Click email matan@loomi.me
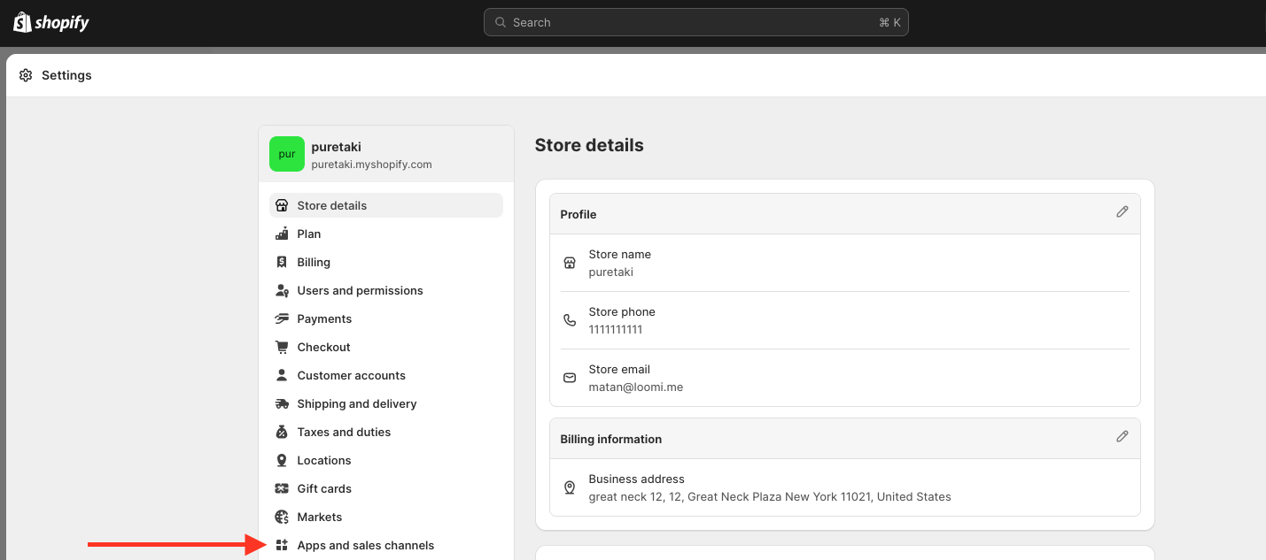Screen dimensions: 1266x560 pos(636,387)
